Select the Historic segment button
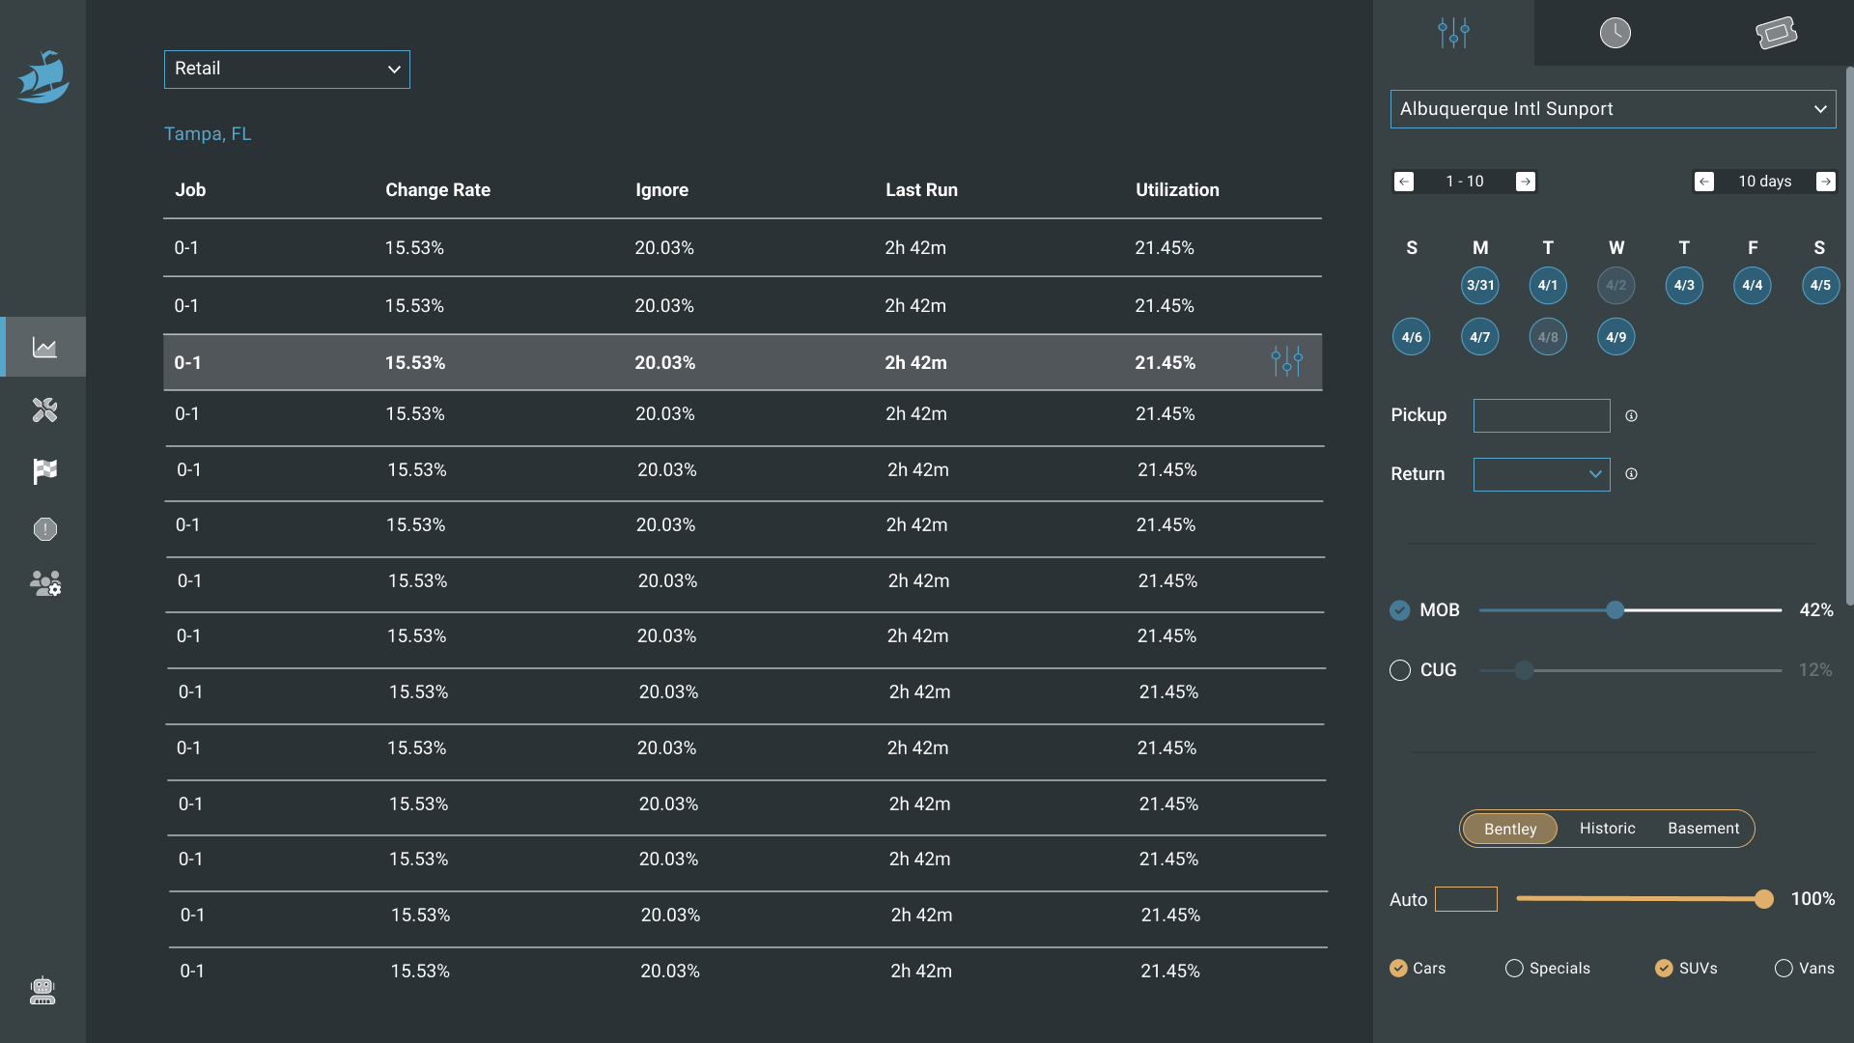1854x1043 pixels. [x=1607, y=829]
